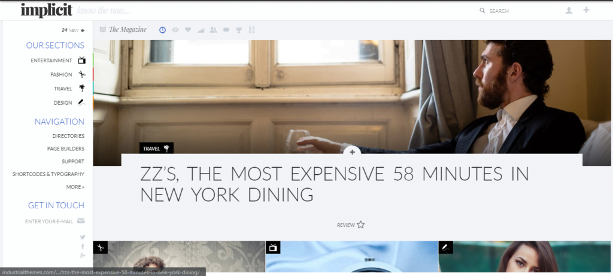Expand the MORE » navigation item

point(75,187)
